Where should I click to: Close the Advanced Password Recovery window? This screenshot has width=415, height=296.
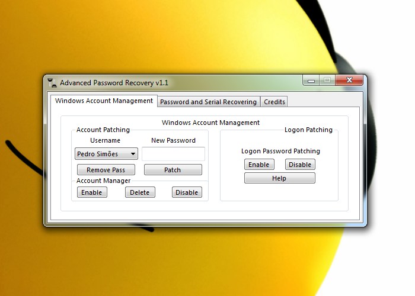(x=349, y=80)
